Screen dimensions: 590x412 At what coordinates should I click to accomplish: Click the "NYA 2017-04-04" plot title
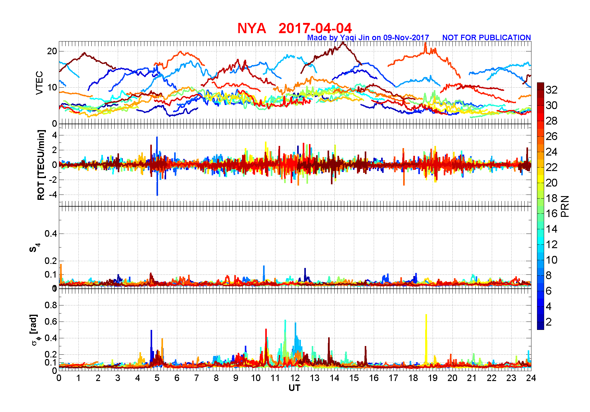[x=294, y=28]
